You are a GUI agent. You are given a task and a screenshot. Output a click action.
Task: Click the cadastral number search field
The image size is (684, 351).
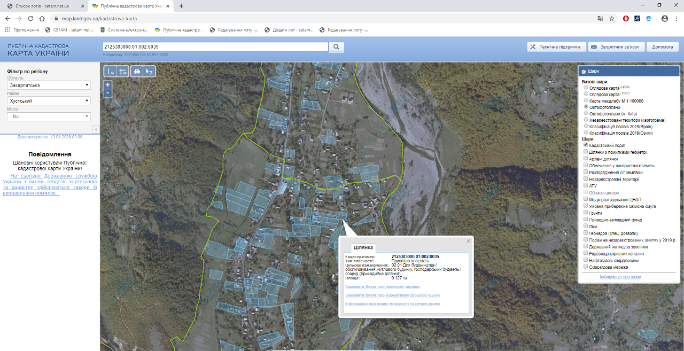tap(215, 47)
